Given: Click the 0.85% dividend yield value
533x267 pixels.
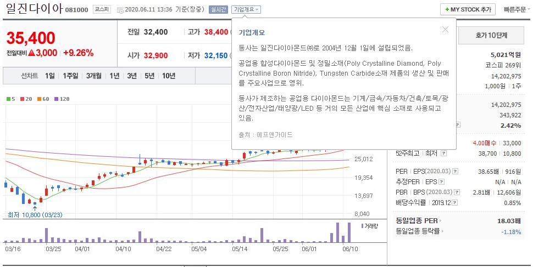Looking at the screenshot, I should (513, 203).
